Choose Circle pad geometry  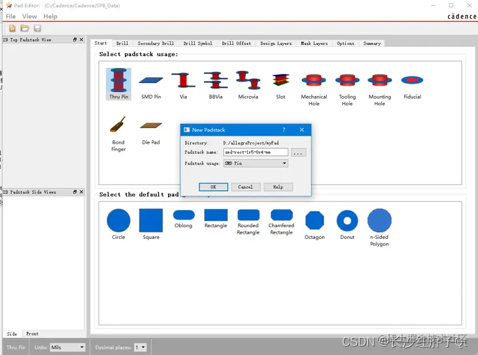pyautogui.click(x=118, y=224)
